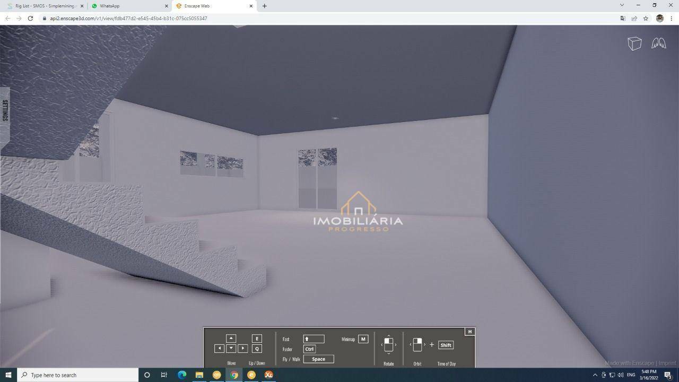Click the down arrow move key
Screen dimensions: 679x382
pyautogui.click(x=231, y=349)
